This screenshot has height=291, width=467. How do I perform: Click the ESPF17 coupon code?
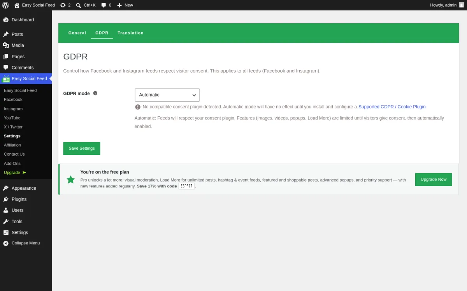pyautogui.click(x=186, y=186)
